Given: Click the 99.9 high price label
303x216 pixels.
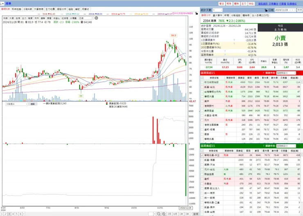Looking at the screenshot, I should (173, 35).
